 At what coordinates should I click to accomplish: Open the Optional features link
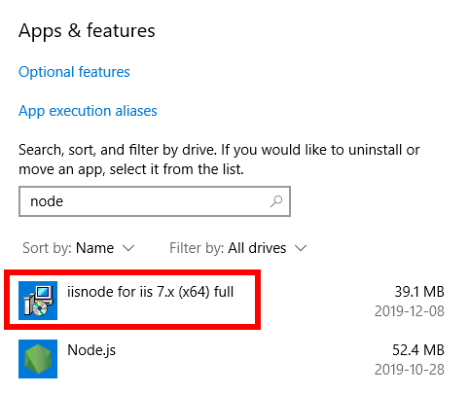click(x=74, y=72)
